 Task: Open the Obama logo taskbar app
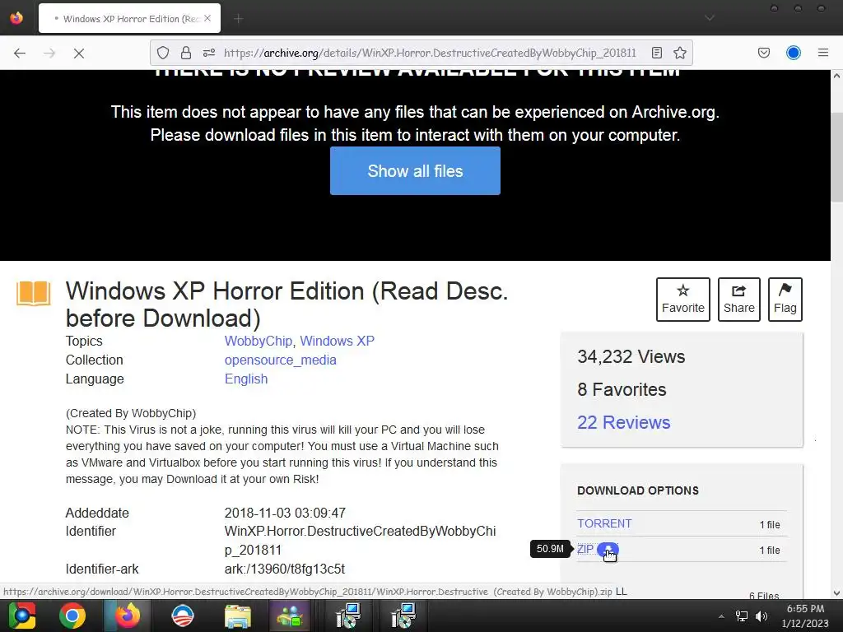click(x=182, y=616)
